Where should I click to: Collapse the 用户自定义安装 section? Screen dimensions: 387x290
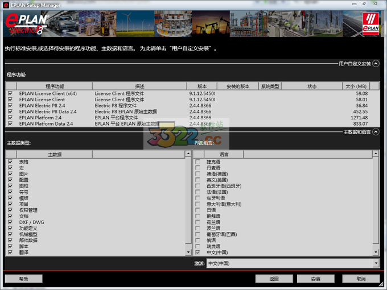pos(376,64)
